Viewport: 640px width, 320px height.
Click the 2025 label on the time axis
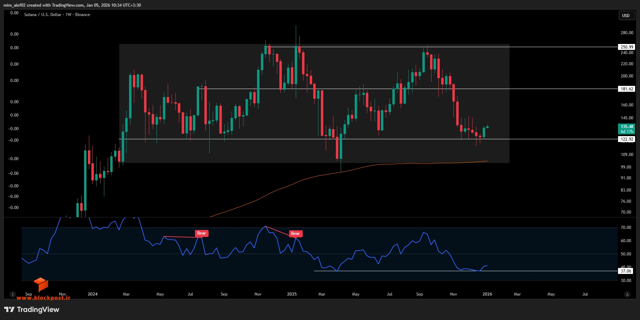tap(292, 294)
